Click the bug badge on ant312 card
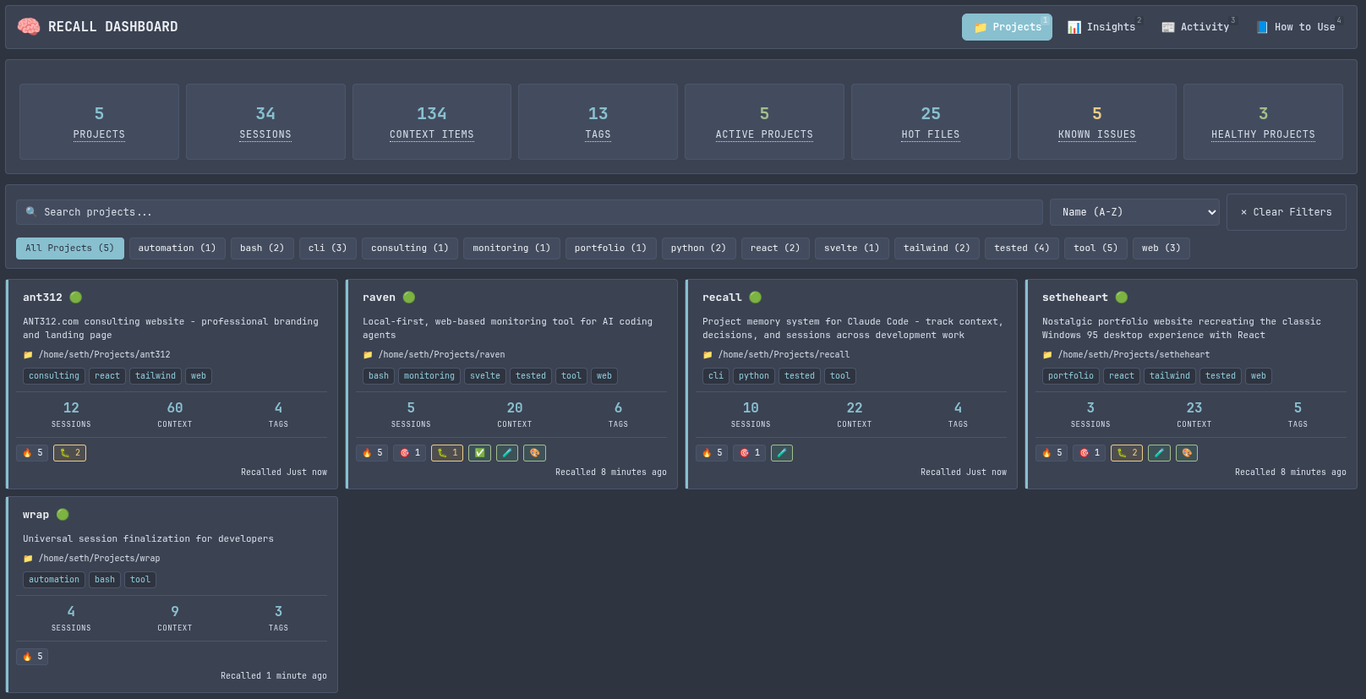1366x699 pixels. point(69,453)
